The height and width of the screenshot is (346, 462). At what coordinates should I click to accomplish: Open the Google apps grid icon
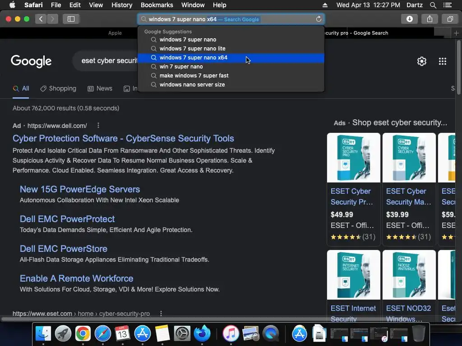pyautogui.click(x=442, y=61)
